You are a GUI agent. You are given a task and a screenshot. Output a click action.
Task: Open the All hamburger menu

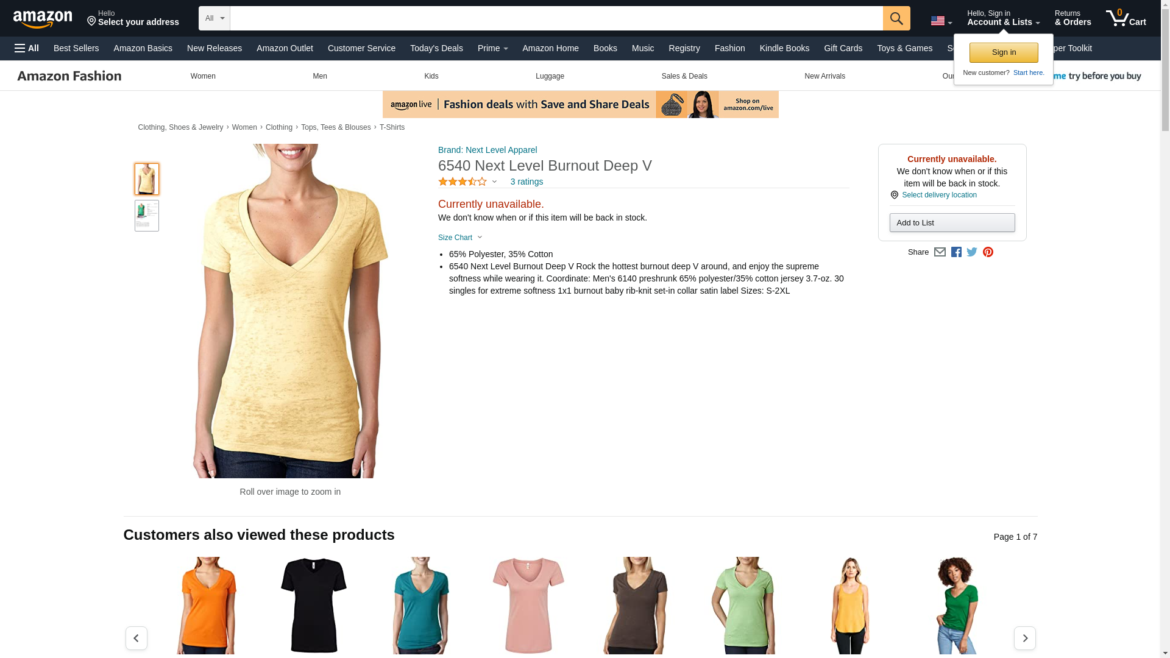point(27,48)
